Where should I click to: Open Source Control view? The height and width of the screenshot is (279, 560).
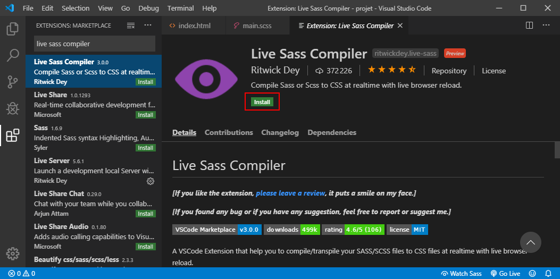[13, 82]
